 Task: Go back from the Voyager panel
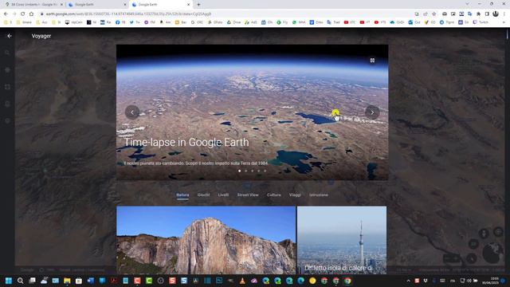click(x=10, y=36)
